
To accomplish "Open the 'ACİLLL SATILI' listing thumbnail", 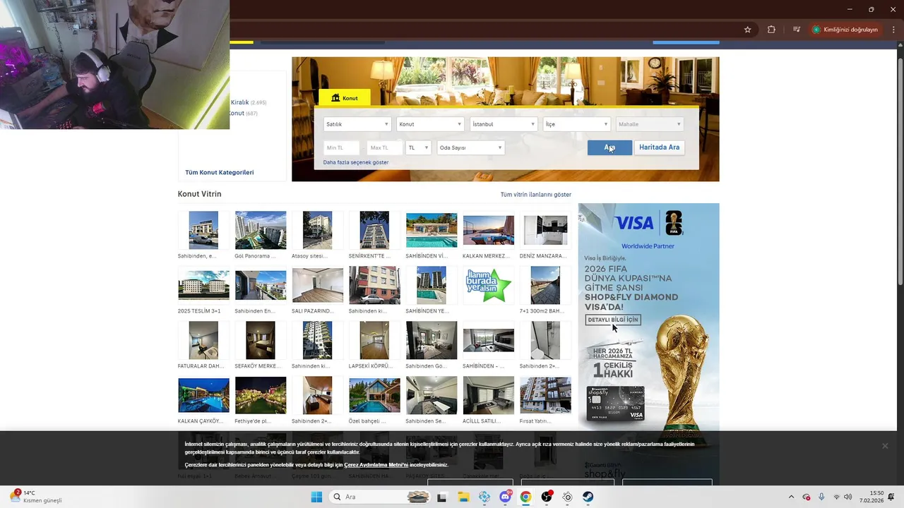I will (x=489, y=395).
